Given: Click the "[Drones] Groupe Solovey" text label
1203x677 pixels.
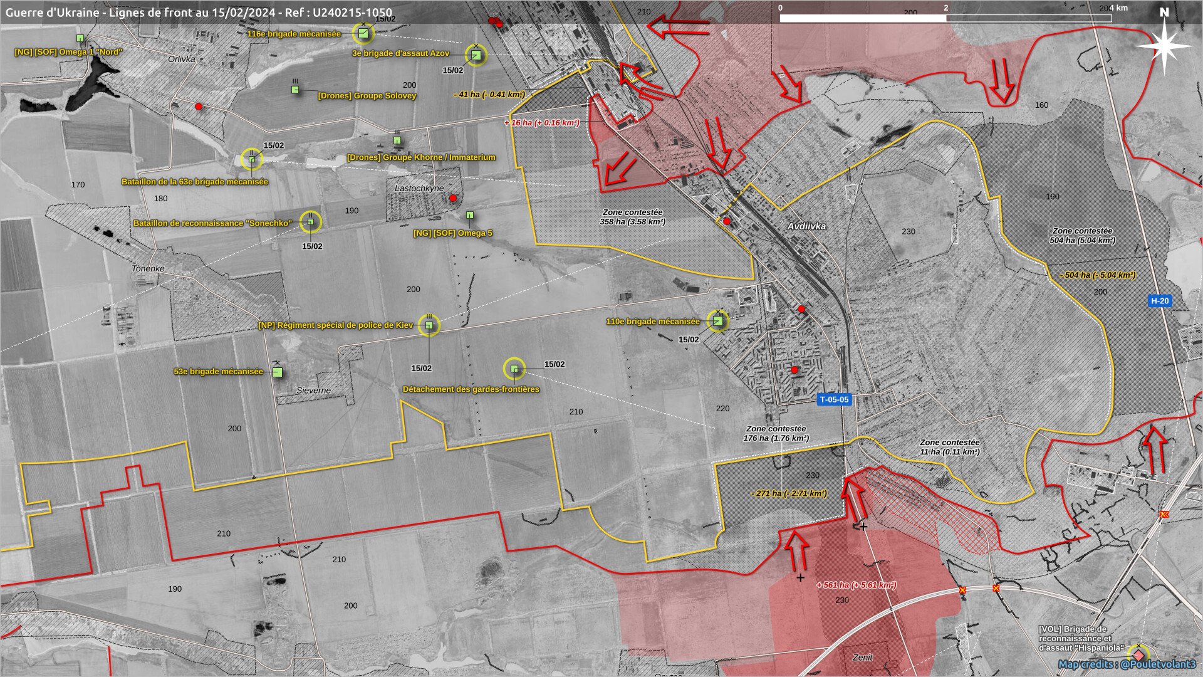Looking at the screenshot, I should [367, 96].
